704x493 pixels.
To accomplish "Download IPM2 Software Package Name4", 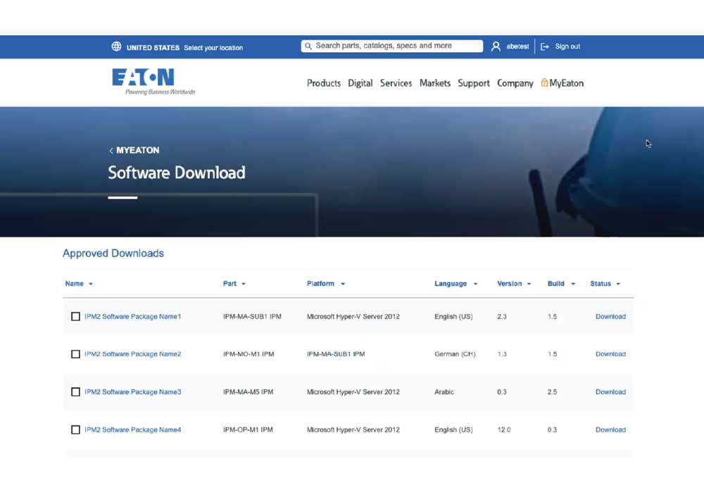I will 610,430.
